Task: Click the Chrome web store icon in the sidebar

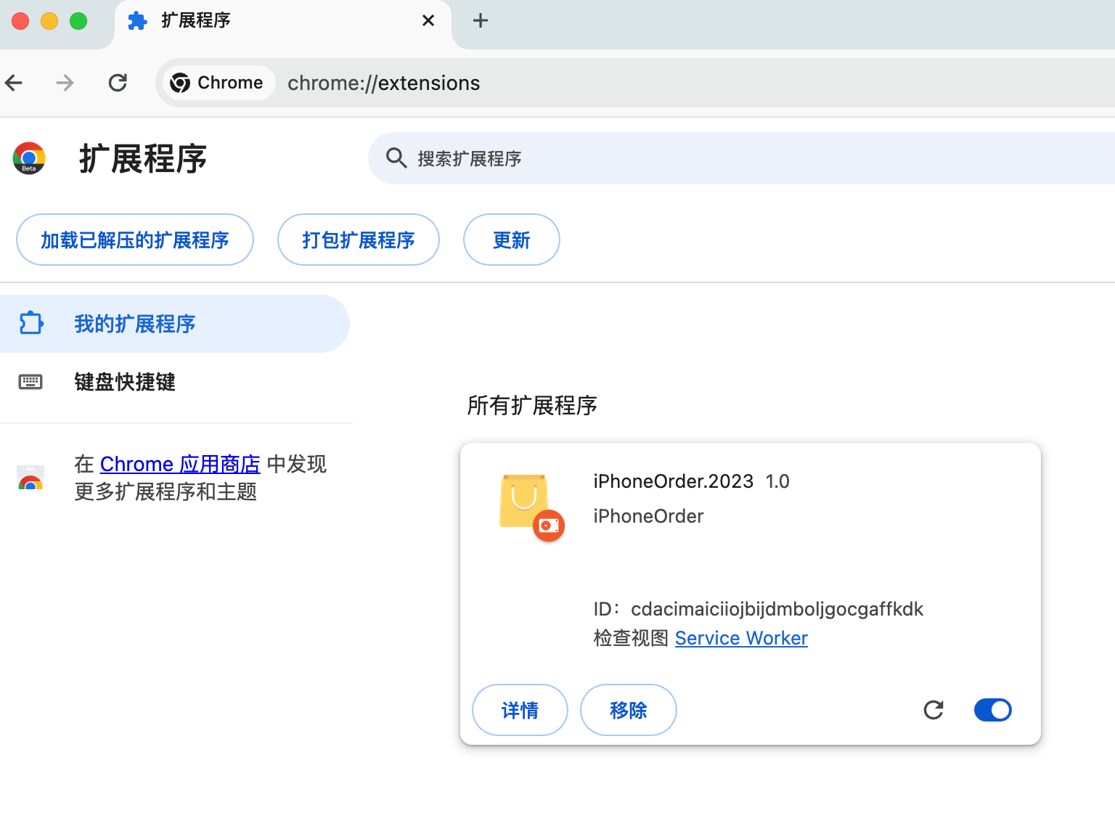Action: tap(30, 478)
